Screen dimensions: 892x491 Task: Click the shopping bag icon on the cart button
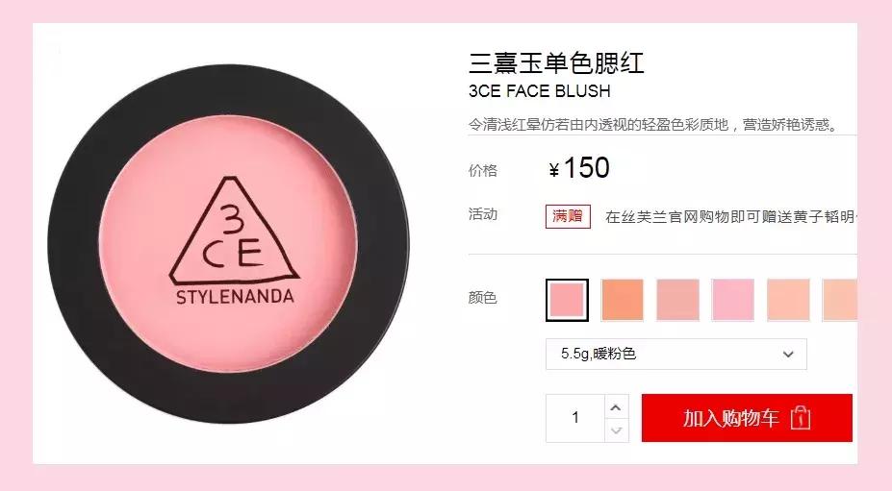(801, 418)
